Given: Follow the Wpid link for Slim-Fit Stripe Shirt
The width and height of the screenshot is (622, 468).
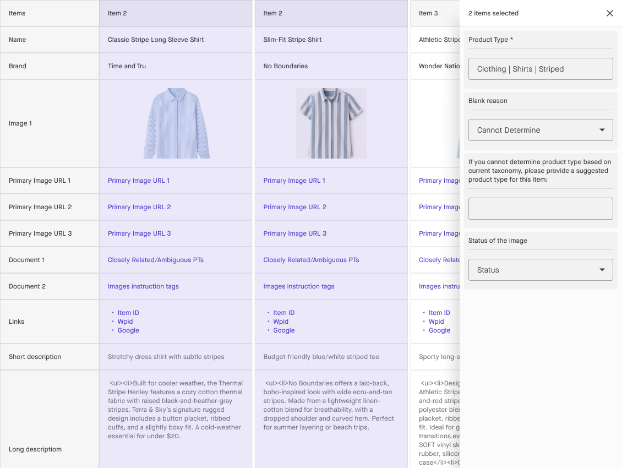Looking at the screenshot, I should [x=281, y=322].
